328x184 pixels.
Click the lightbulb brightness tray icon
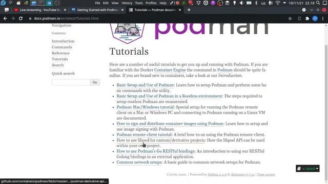click(x=235, y=3)
